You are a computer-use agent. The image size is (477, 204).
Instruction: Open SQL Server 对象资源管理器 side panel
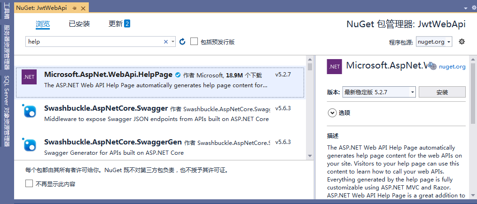(x=7, y=111)
